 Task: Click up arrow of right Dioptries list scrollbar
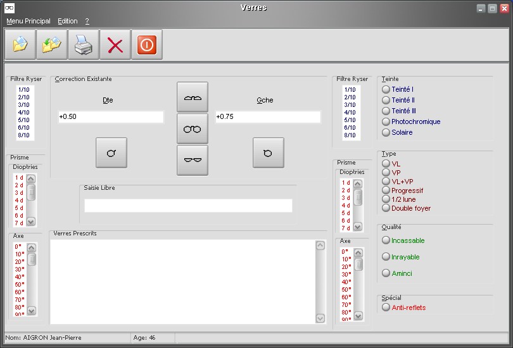click(358, 184)
